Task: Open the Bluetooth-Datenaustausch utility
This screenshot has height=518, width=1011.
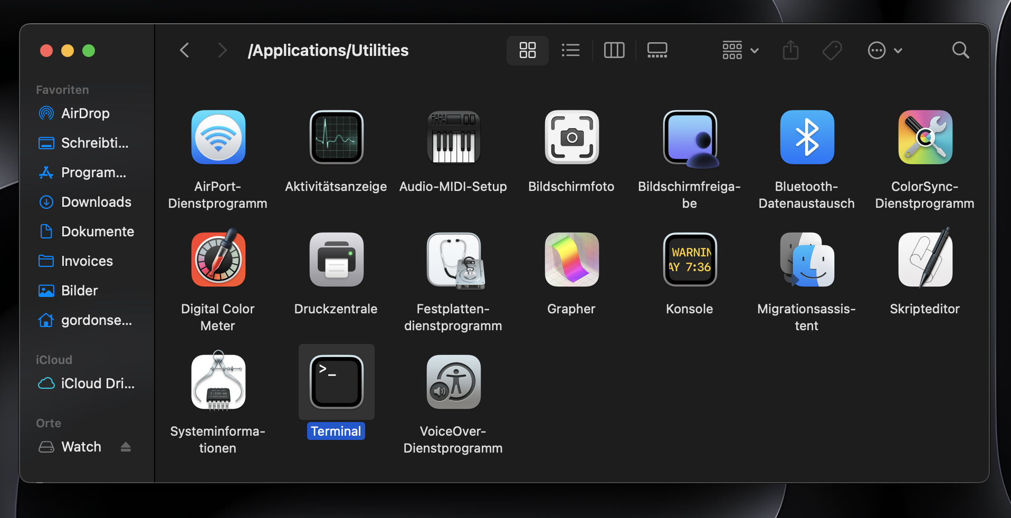Action: [x=806, y=137]
